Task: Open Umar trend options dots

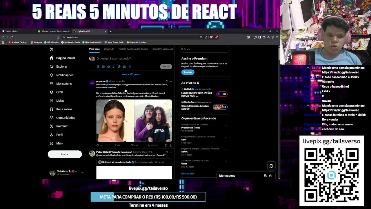Action: (226, 161)
